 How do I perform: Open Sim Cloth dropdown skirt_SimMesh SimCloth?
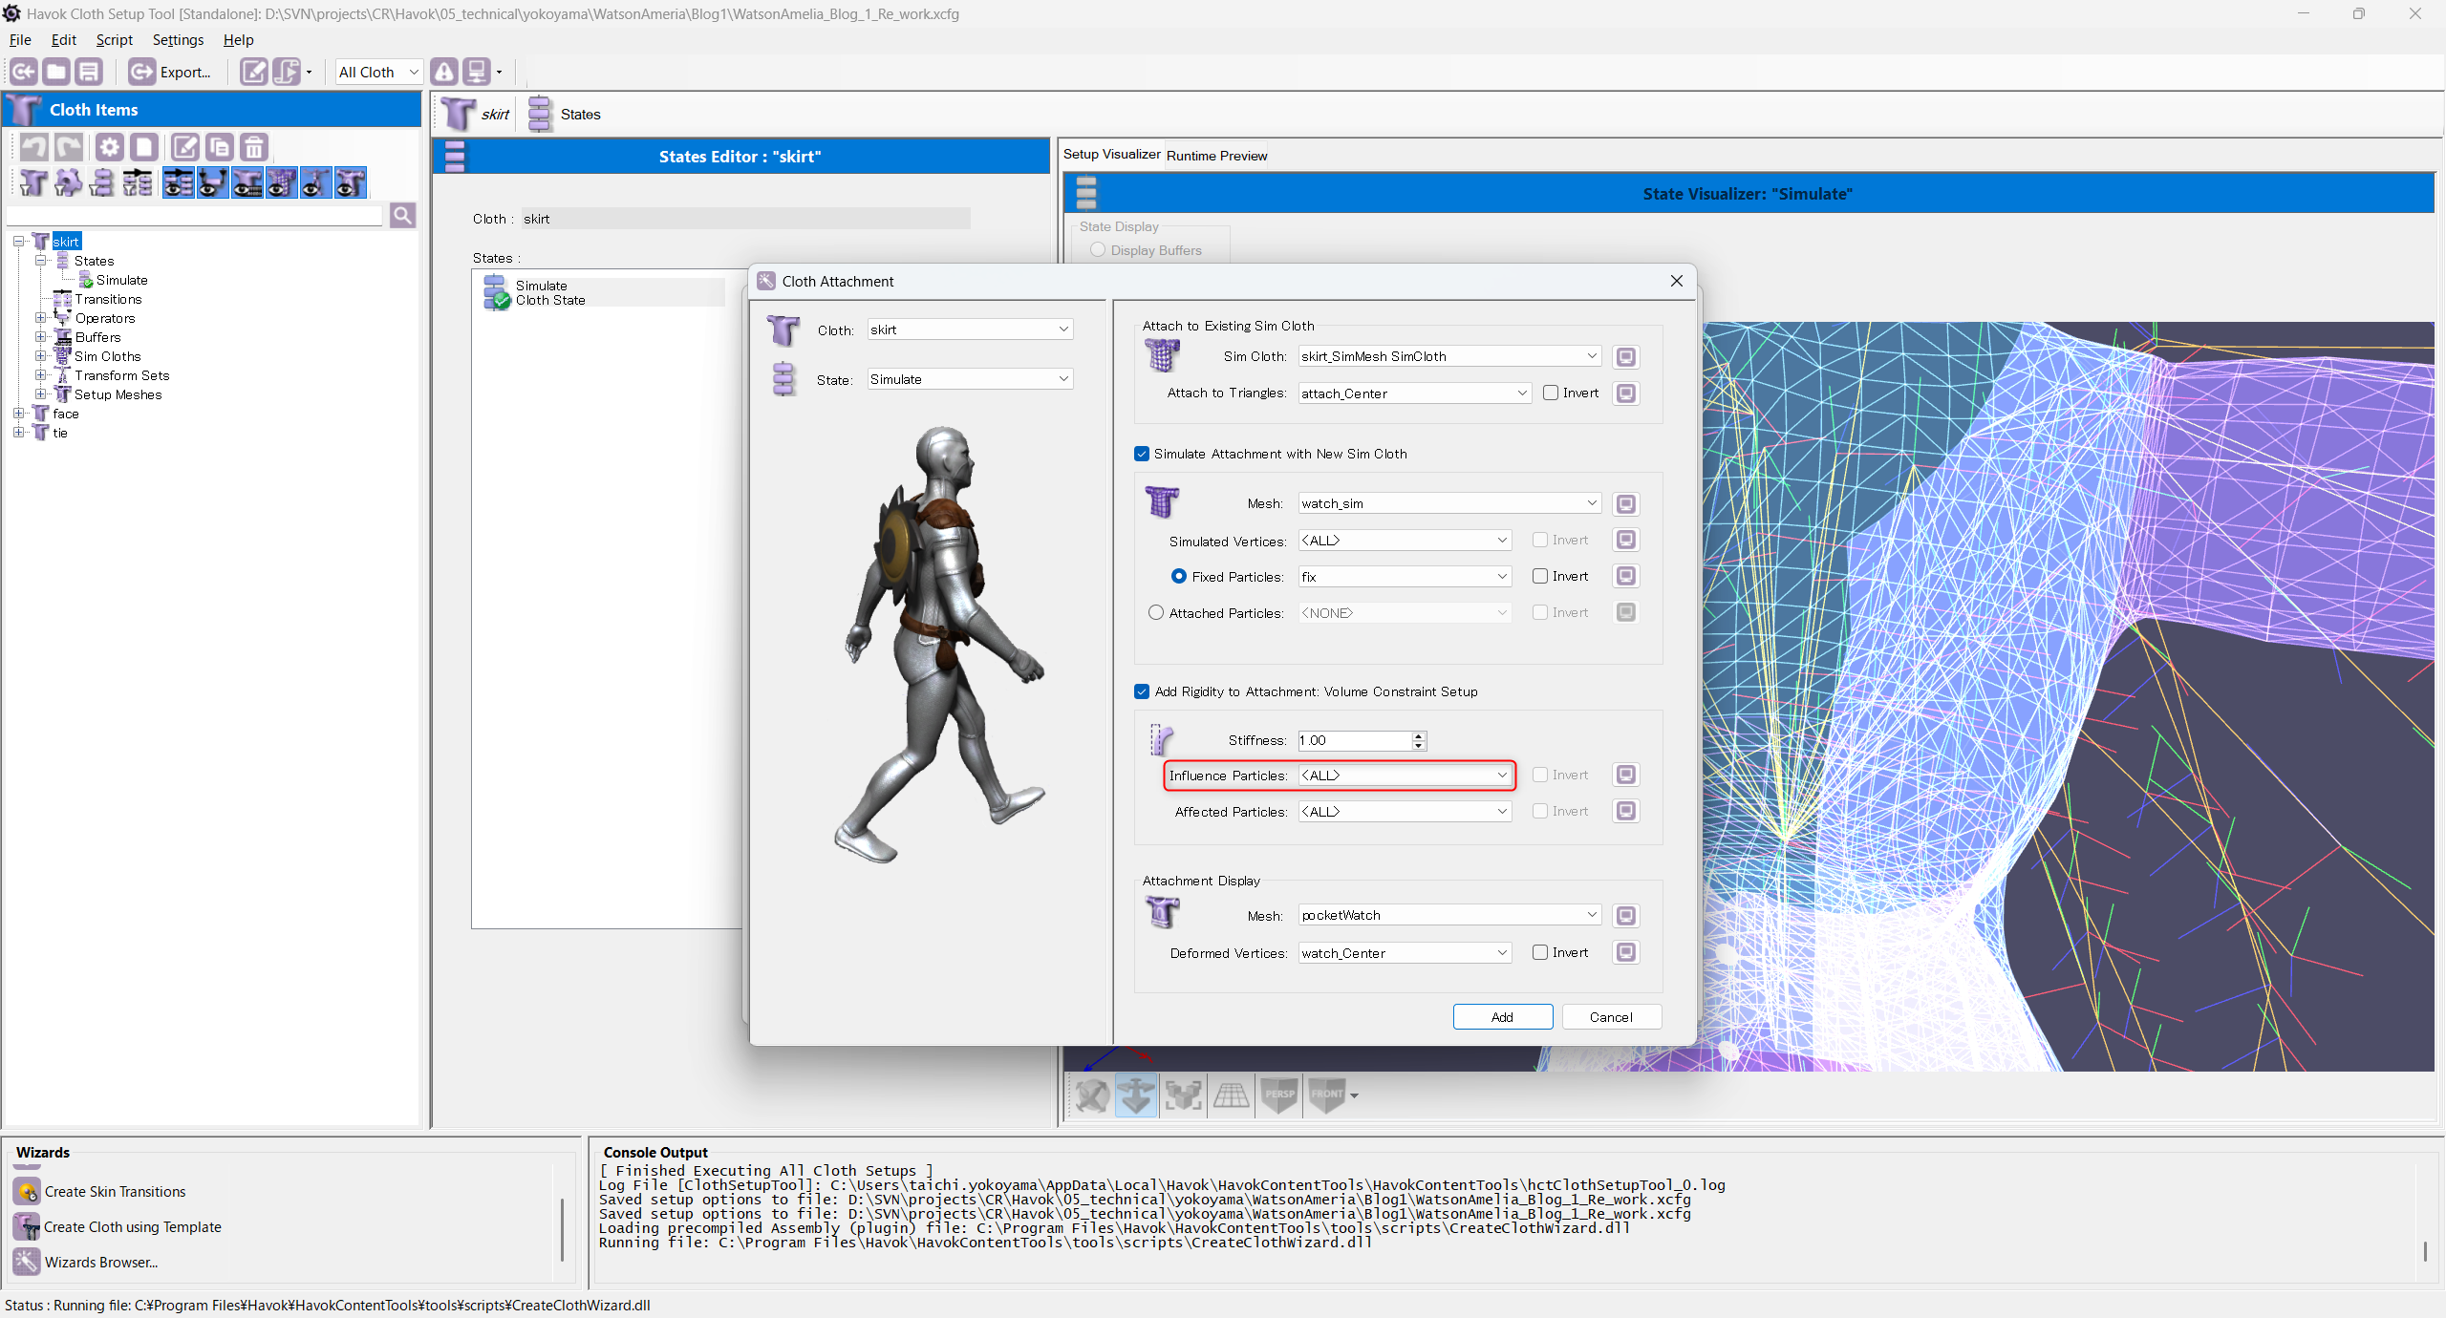pos(1449,356)
